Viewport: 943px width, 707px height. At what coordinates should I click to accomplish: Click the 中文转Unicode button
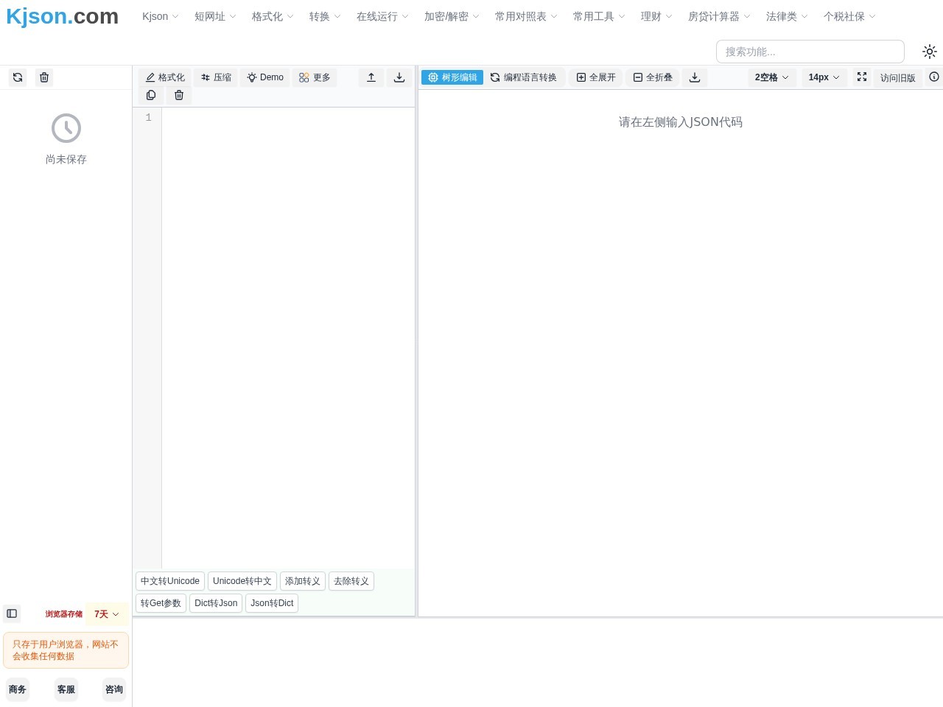[169, 581]
